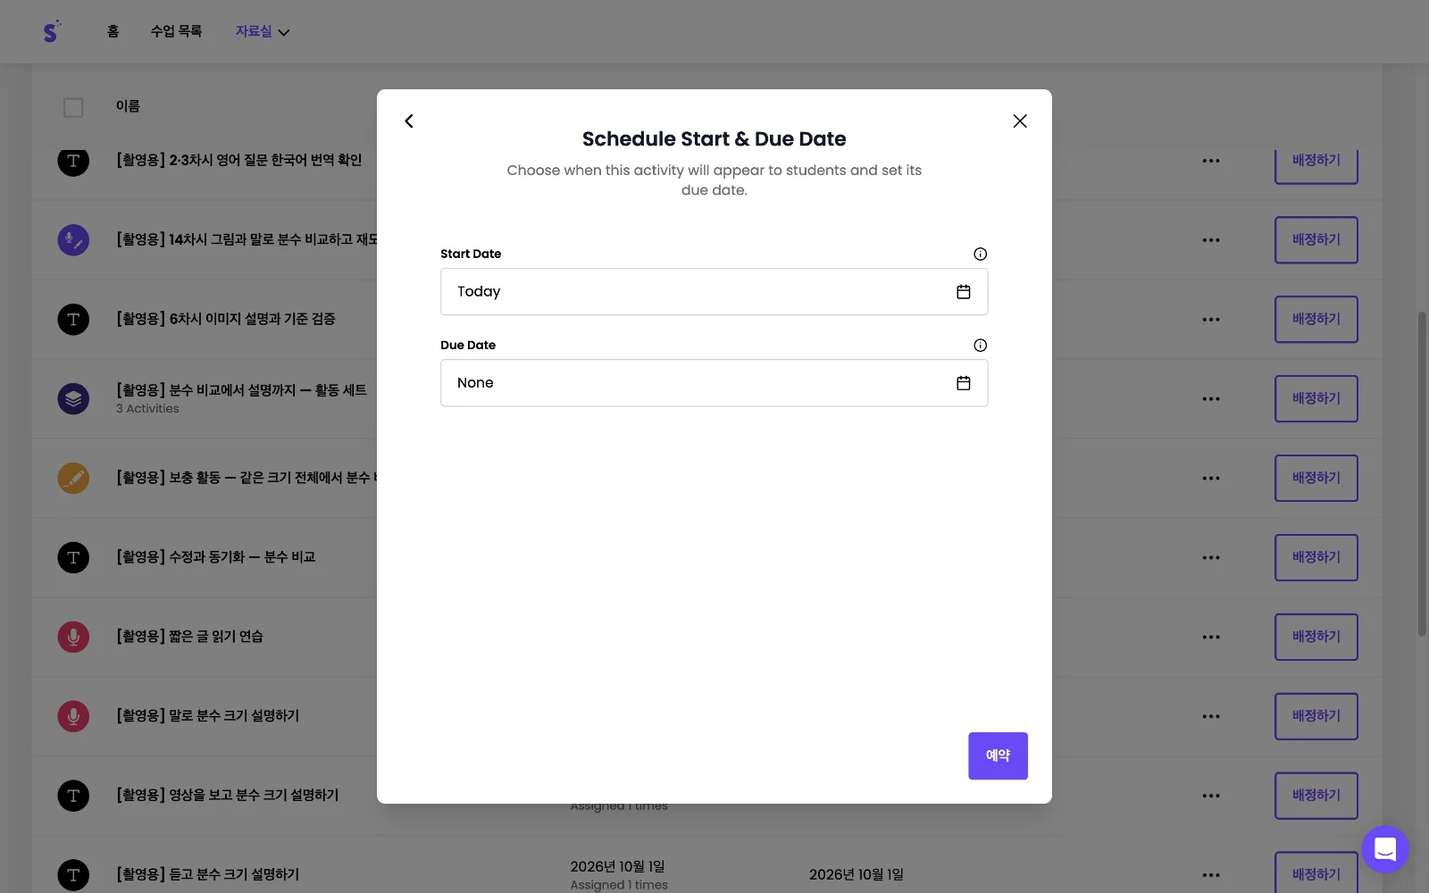1429x893 pixels.
Task: Click the microphone icon for 14차시 그림과 말로 row
Action: [73, 240]
